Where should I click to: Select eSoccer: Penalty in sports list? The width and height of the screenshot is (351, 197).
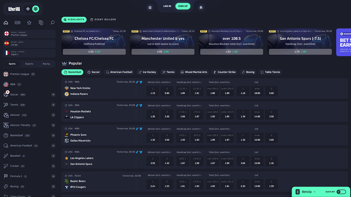click(20, 125)
